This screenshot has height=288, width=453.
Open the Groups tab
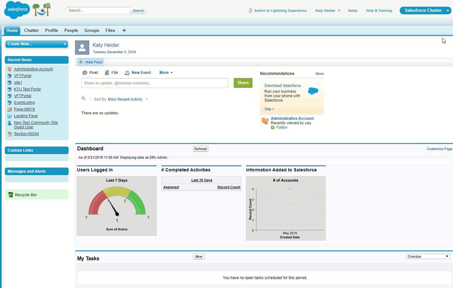92,31
